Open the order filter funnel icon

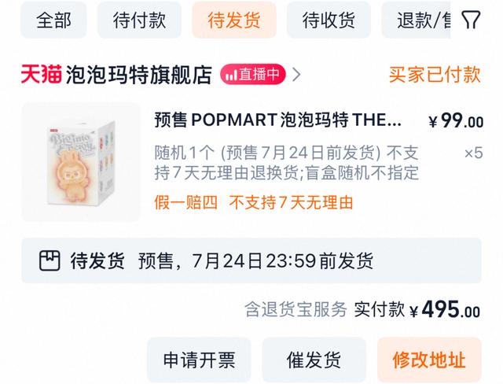(x=471, y=20)
